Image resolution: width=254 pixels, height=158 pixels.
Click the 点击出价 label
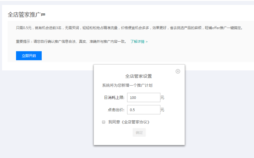tap(116, 110)
